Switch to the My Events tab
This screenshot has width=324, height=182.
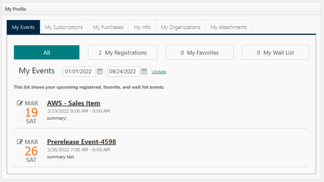tap(23, 27)
